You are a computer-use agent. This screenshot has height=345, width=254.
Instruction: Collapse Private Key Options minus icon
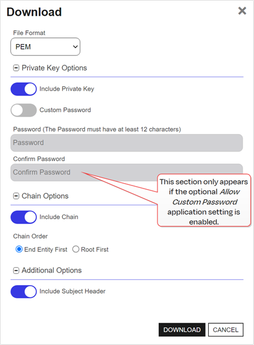16,68
